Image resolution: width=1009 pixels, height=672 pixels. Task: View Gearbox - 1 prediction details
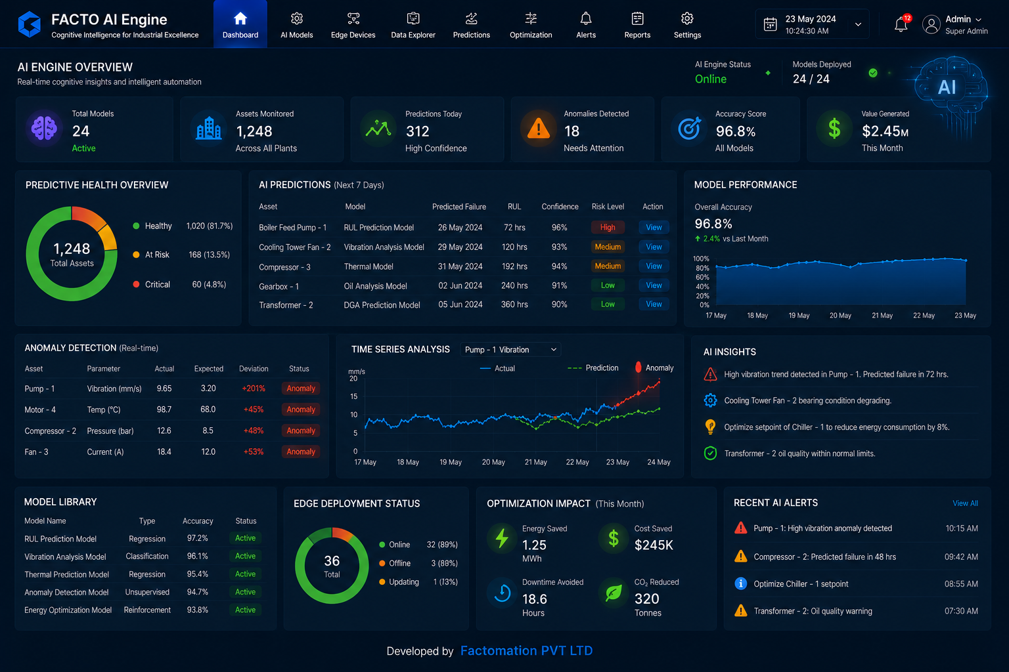click(x=654, y=285)
